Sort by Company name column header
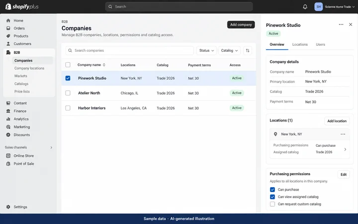Screen dimensions: 358x224 click(91, 65)
